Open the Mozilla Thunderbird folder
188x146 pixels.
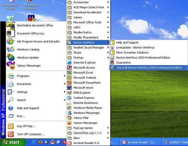(88, 37)
